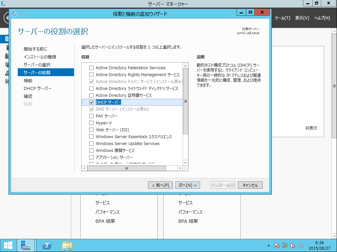
Task: Click Server Manager back navigation arrow
Action: tap(7, 18)
